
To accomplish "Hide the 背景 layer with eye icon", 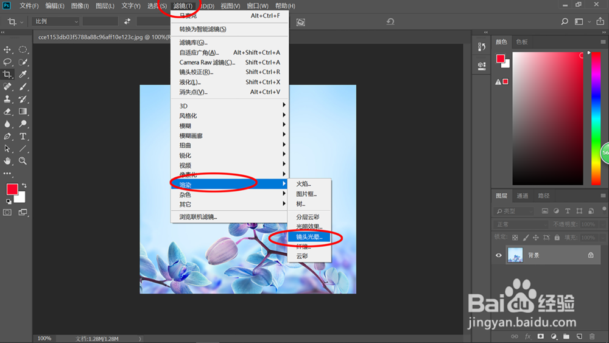I will (499, 255).
